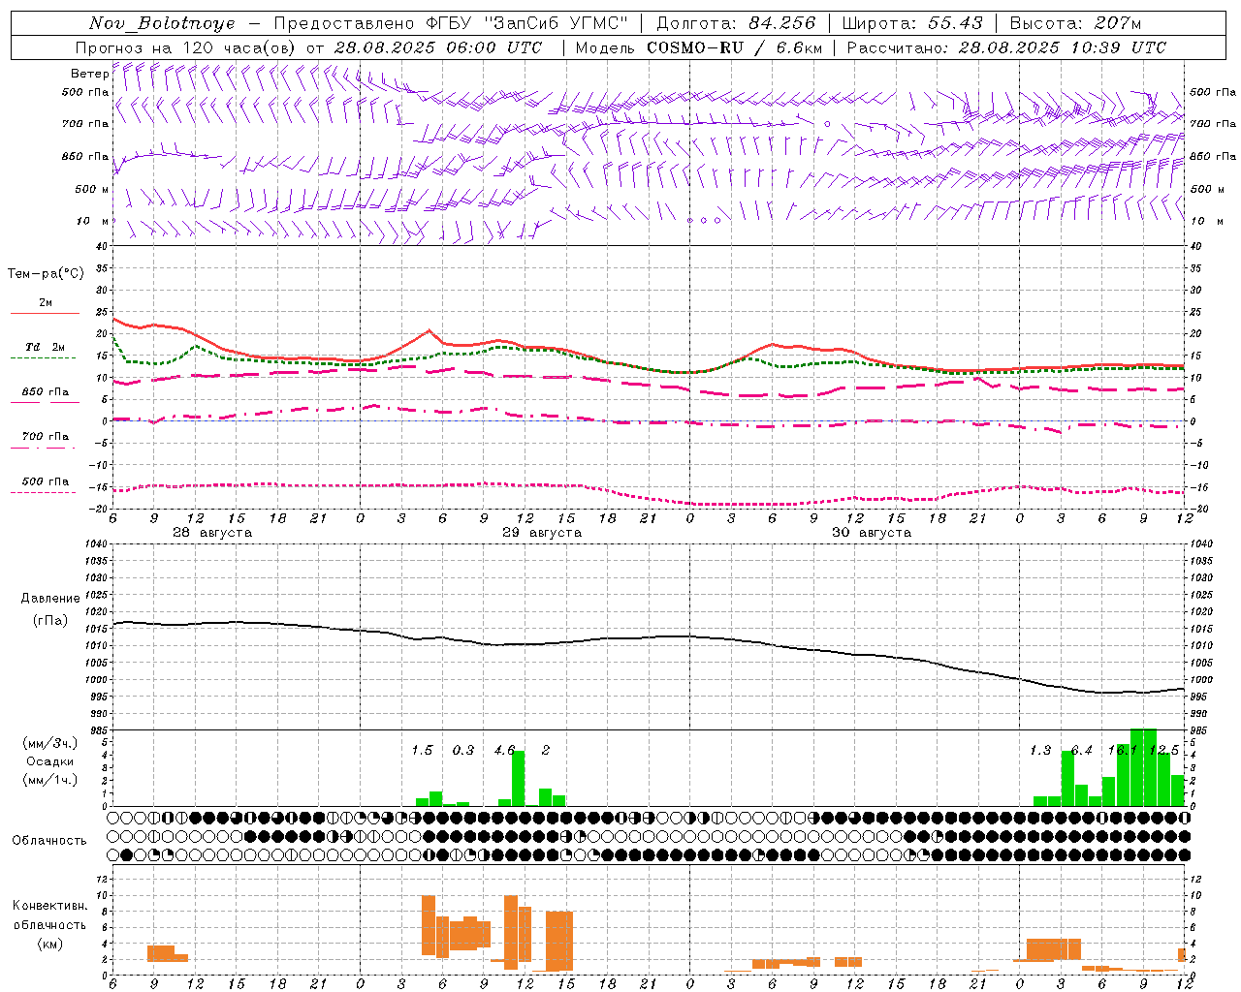Screen dimensions: 1241x992
Task: Click the 700 гПа legend label in temperature panel
Action: (x=46, y=437)
